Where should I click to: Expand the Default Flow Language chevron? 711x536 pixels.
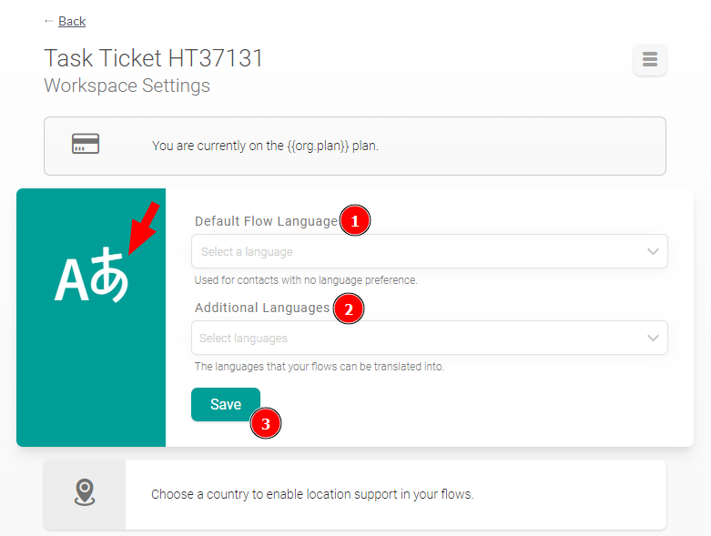click(x=653, y=251)
